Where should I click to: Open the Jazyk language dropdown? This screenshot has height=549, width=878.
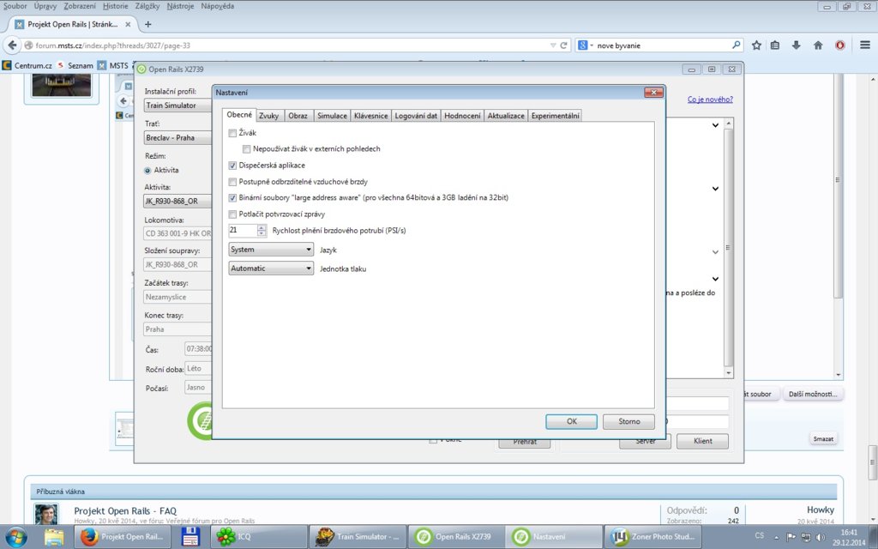click(271, 250)
